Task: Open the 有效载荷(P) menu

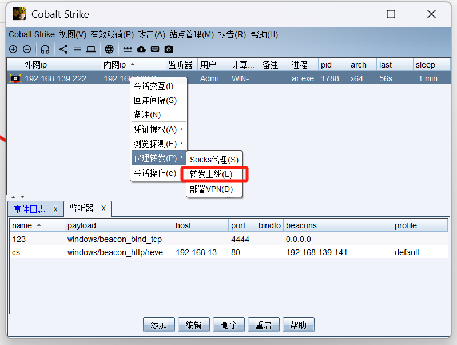Action: click(112, 34)
